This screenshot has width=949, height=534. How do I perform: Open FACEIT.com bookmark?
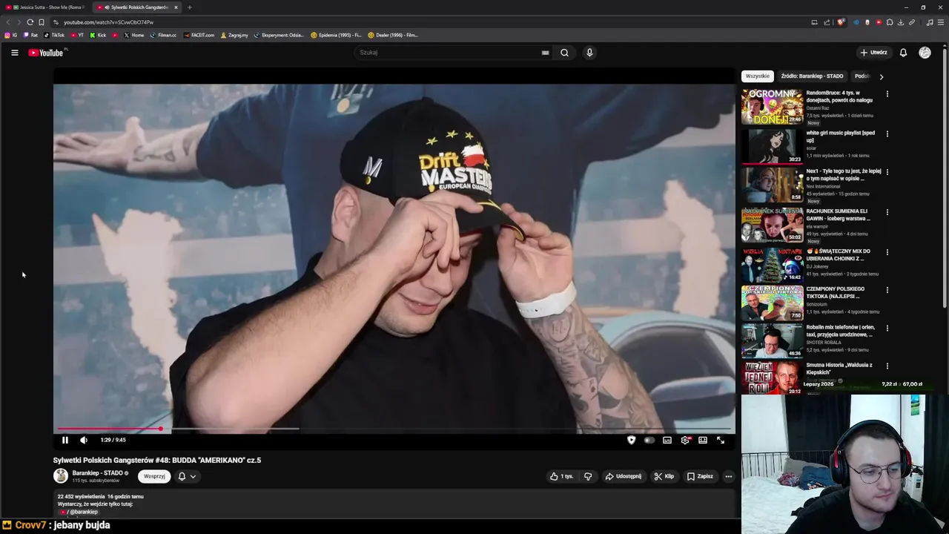tap(199, 35)
